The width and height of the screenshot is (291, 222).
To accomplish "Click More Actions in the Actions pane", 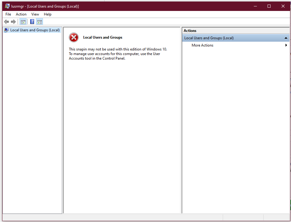I will (202, 45).
